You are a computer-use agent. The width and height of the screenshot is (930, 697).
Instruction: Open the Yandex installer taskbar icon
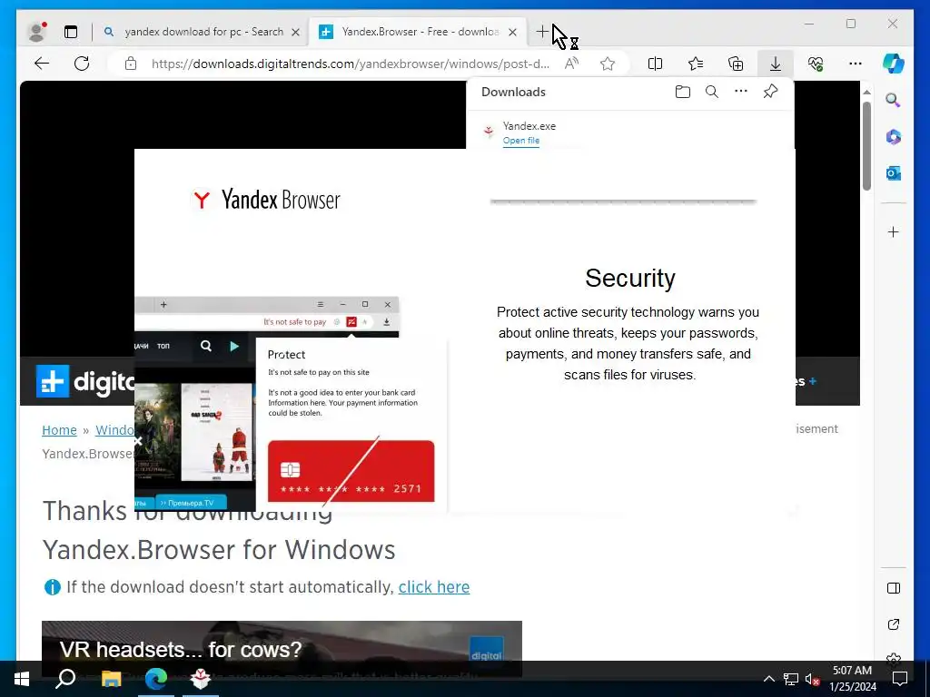[x=201, y=679]
